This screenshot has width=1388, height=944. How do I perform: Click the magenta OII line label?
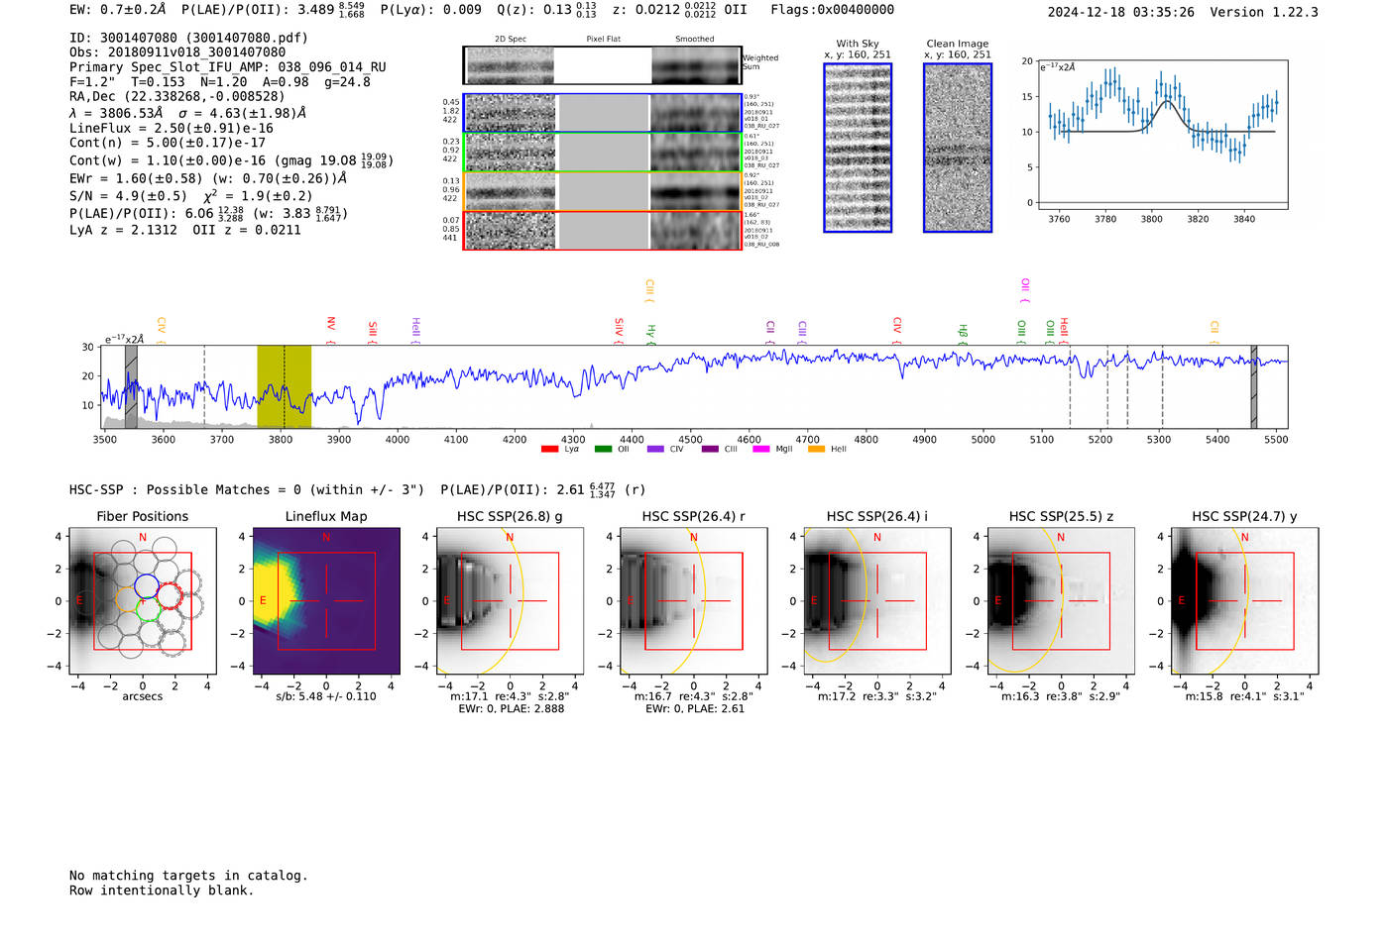[1025, 289]
